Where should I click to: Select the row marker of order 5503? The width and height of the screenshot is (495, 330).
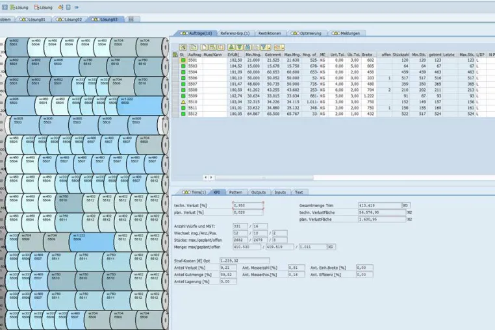point(175,66)
